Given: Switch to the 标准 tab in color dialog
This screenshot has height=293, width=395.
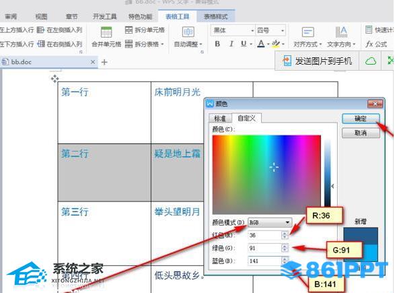Looking at the screenshot, I should [x=220, y=119].
